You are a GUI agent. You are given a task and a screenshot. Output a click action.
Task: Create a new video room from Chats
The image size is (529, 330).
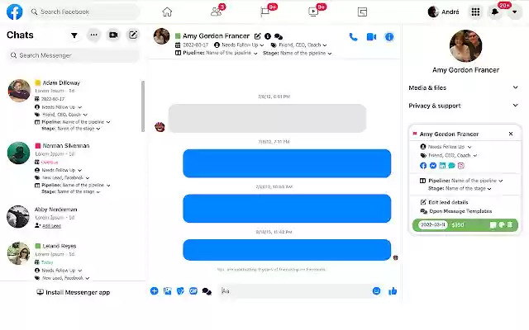(x=113, y=35)
